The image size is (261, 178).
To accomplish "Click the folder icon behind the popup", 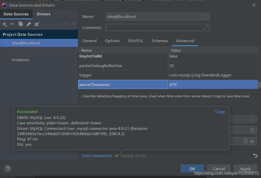I will 252,141.
